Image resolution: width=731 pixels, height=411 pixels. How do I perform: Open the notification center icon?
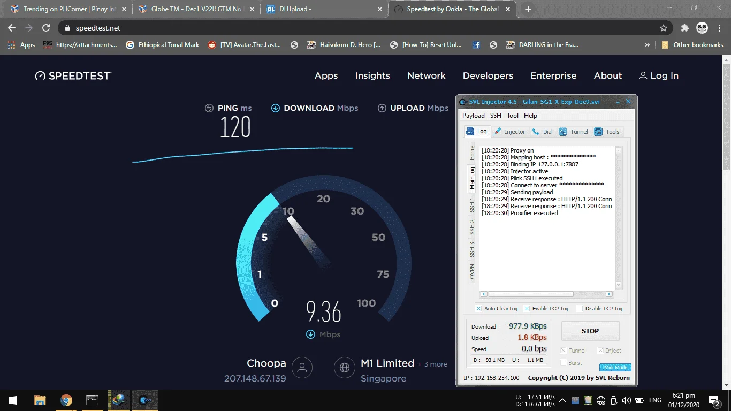(x=714, y=400)
